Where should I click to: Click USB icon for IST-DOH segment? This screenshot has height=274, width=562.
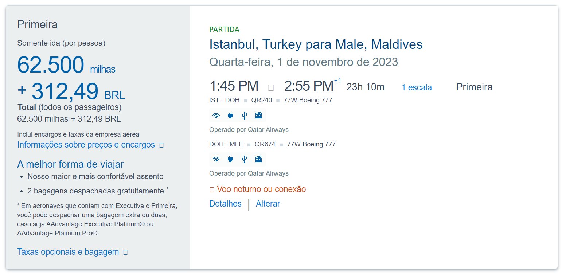(x=245, y=116)
